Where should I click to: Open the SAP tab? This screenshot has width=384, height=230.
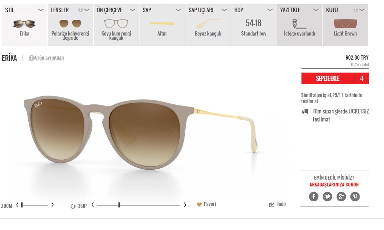(x=162, y=25)
